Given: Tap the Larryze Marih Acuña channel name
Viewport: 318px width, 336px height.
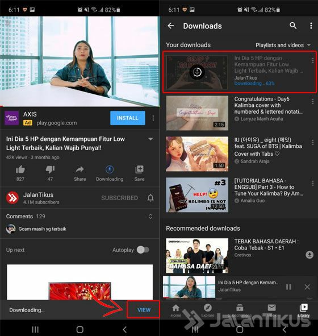Looking at the screenshot, I should click(262, 119).
